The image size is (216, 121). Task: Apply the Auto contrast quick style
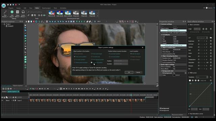pyautogui.click(x=68, y=14)
